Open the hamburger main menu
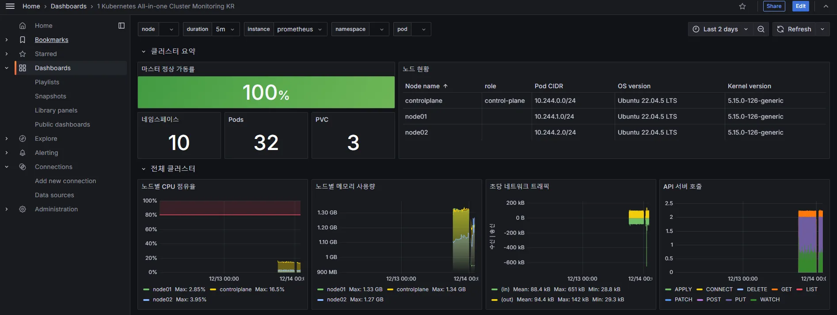Viewport: 837px width, 315px height. click(x=10, y=6)
